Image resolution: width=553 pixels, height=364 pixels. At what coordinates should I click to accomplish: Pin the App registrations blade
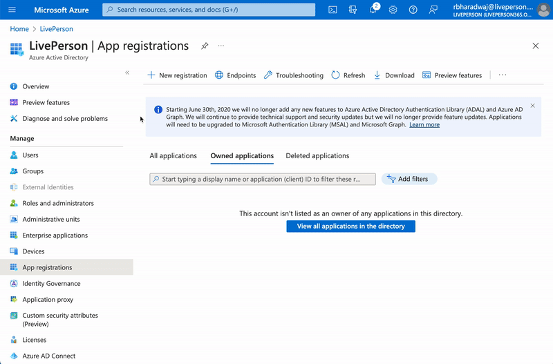(205, 46)
